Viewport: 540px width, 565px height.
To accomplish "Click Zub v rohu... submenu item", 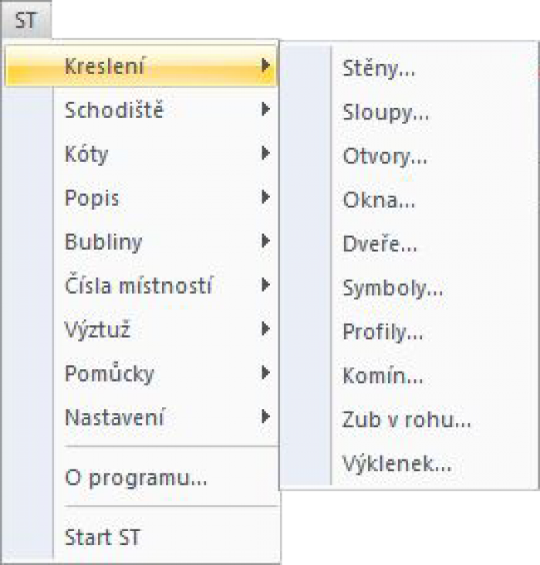I will [x=407, y=421].
